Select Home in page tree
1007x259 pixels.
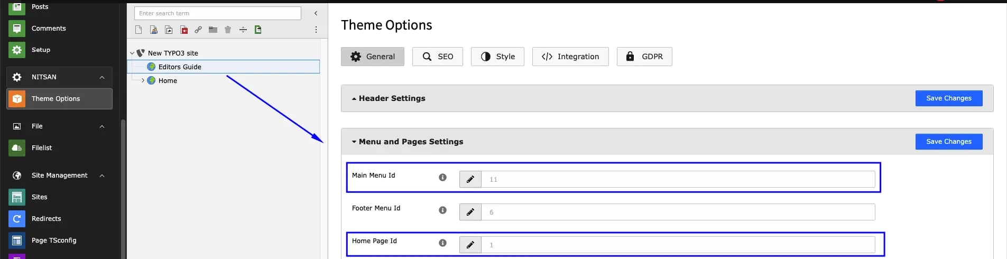(168, 80)
